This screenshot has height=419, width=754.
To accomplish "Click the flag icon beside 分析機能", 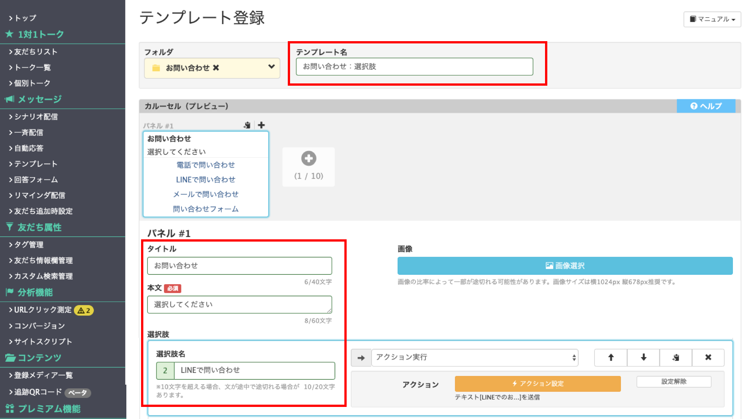I will click(9, 292).
